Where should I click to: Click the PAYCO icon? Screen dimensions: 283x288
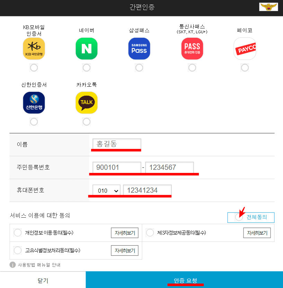tap(245, 49)
